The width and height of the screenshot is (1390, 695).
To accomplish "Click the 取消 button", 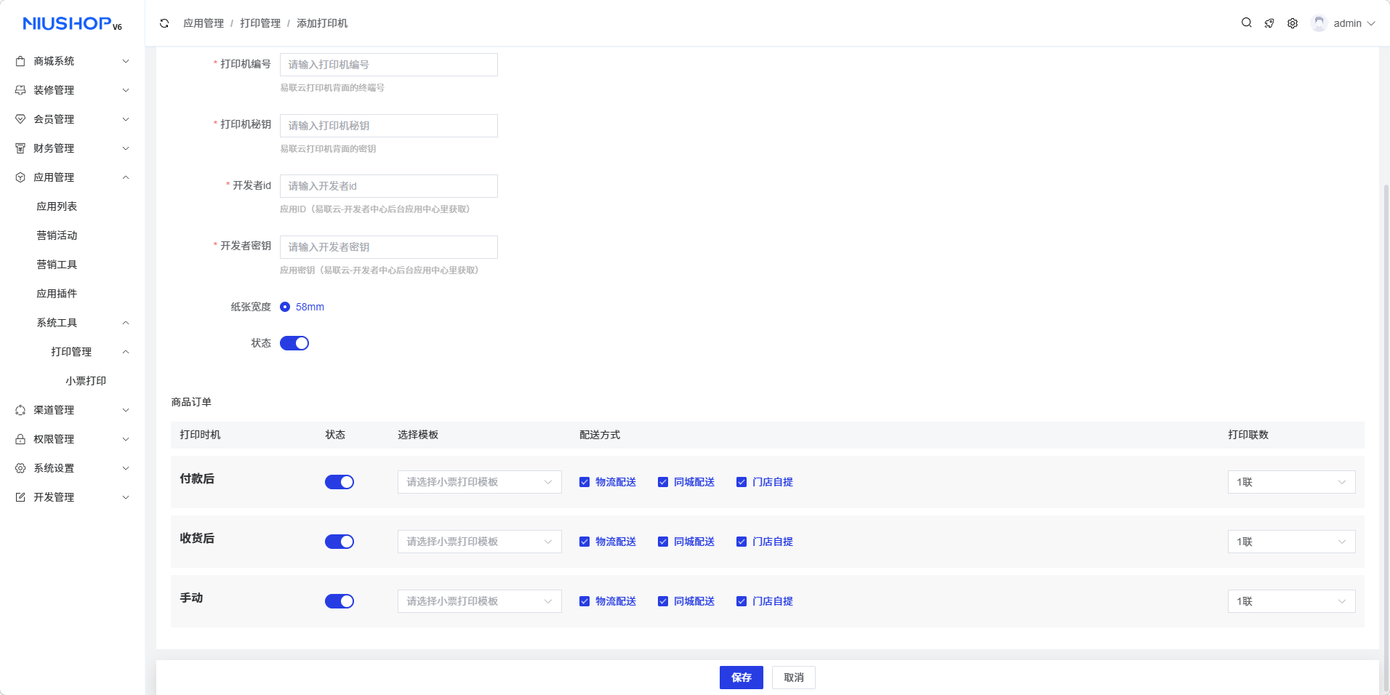I will (794, 678).
